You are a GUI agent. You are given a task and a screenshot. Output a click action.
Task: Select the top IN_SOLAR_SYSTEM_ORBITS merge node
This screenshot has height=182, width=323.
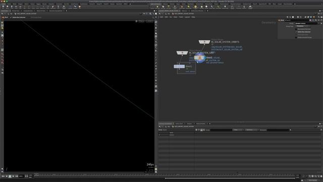pos(204,42)
